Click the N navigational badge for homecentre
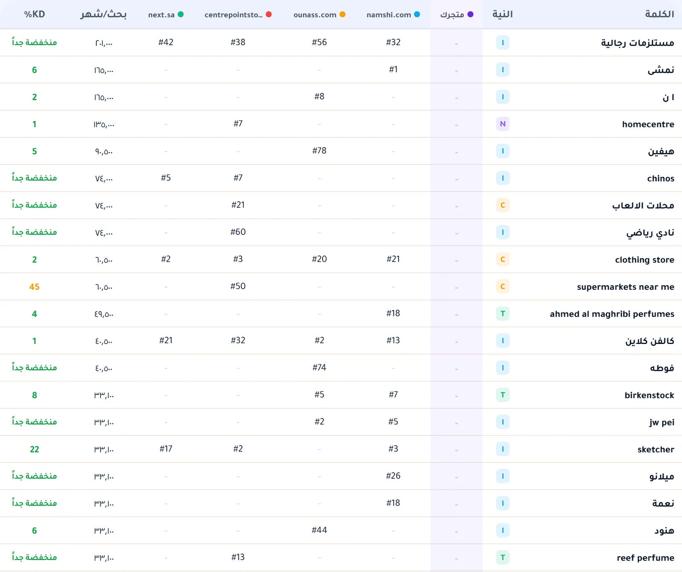682x572 pixels. pos(503,124)
